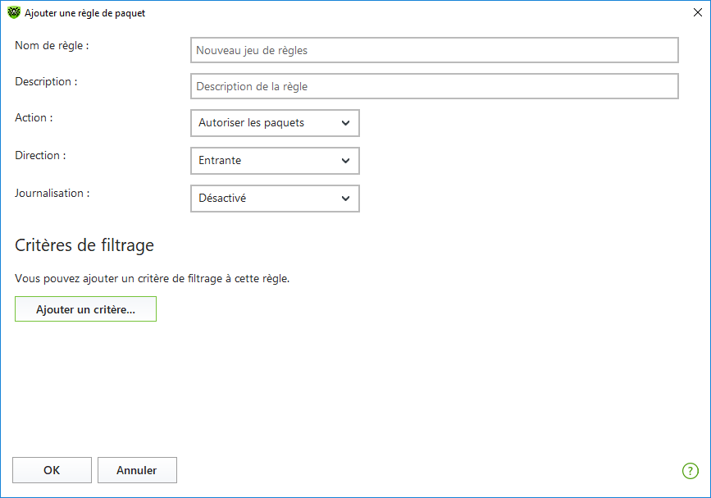The width and height of the screenshot is (711, 498).
Task: Click the 'Ajouter un critère...' button
Action: point(86,308)
